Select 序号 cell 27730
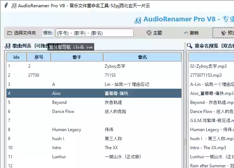The width and height of the screenshot is (234, 168). tap(34, 75)
